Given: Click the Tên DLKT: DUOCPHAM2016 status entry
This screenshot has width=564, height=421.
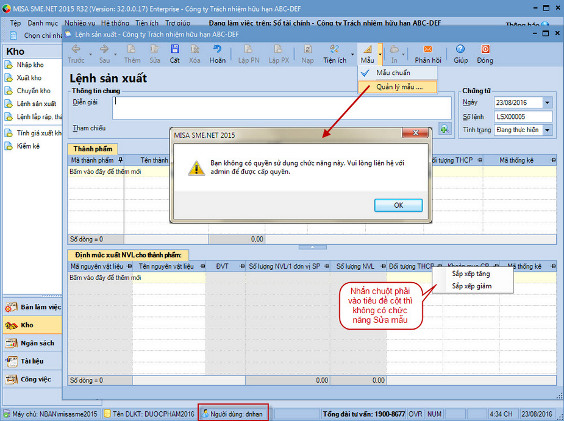Looking at the screenshot, I should coord(149,414).
